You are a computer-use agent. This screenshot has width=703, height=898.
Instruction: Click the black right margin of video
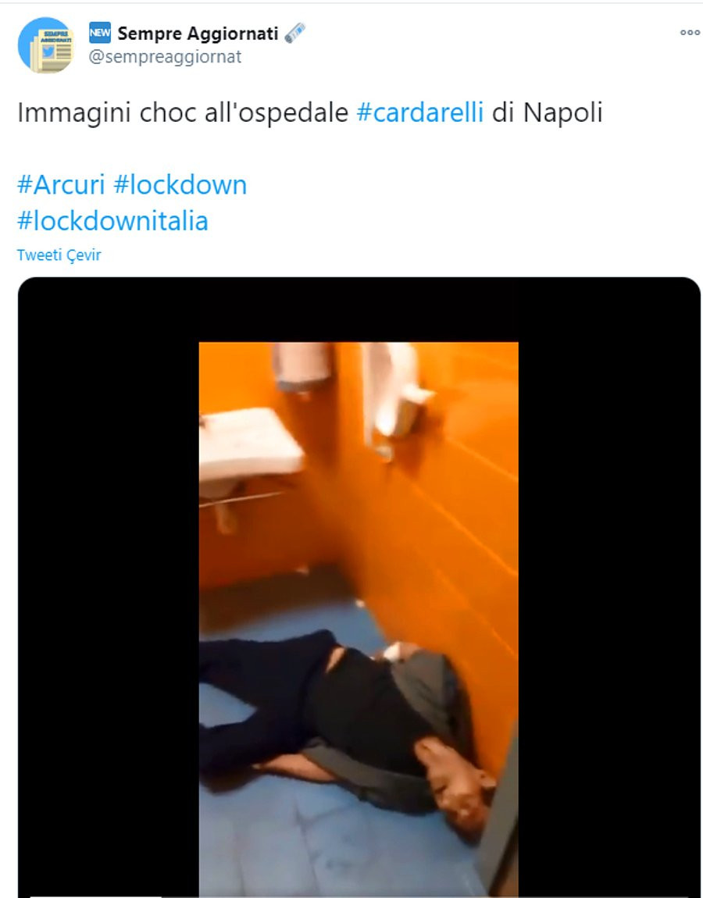pos(609,587)
